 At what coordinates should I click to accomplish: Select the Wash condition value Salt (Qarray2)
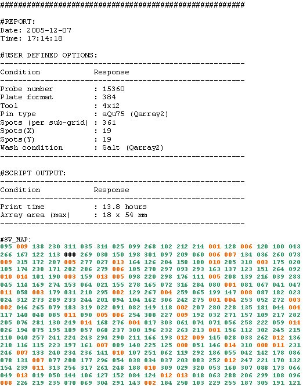(x=133, y=147)
